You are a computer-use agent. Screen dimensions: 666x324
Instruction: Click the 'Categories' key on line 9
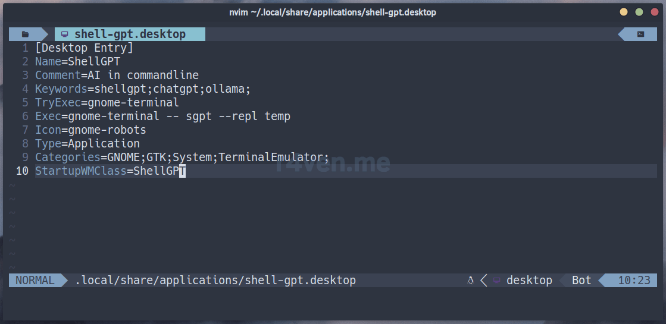tap(67, 158)
